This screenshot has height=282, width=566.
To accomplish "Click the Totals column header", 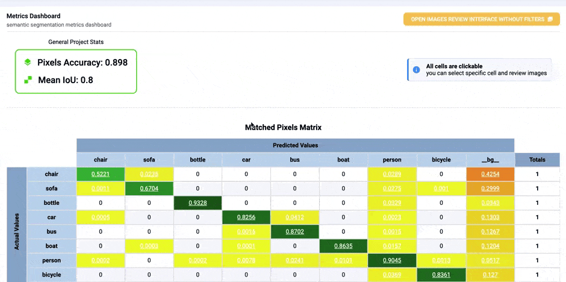I will coord(537,160).
